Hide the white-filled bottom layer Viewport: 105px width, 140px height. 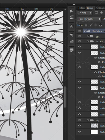coord(79,131)
